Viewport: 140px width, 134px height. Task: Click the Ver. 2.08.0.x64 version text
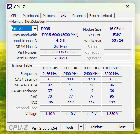[44, 128]
